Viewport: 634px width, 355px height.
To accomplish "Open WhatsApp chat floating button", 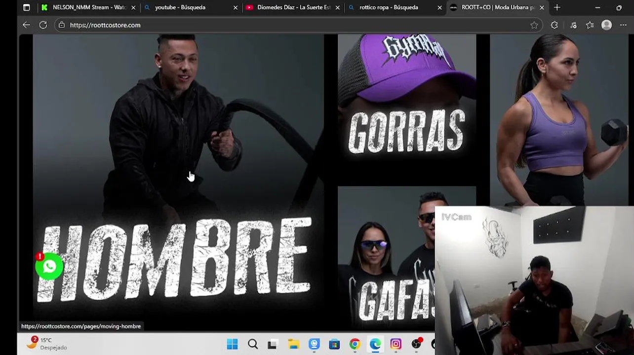I will click(x=49, y=267).
